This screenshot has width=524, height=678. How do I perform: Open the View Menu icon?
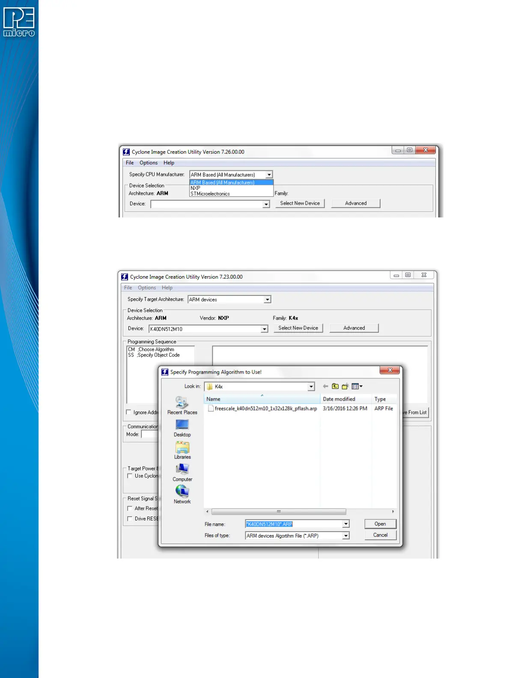pos(357,387)
